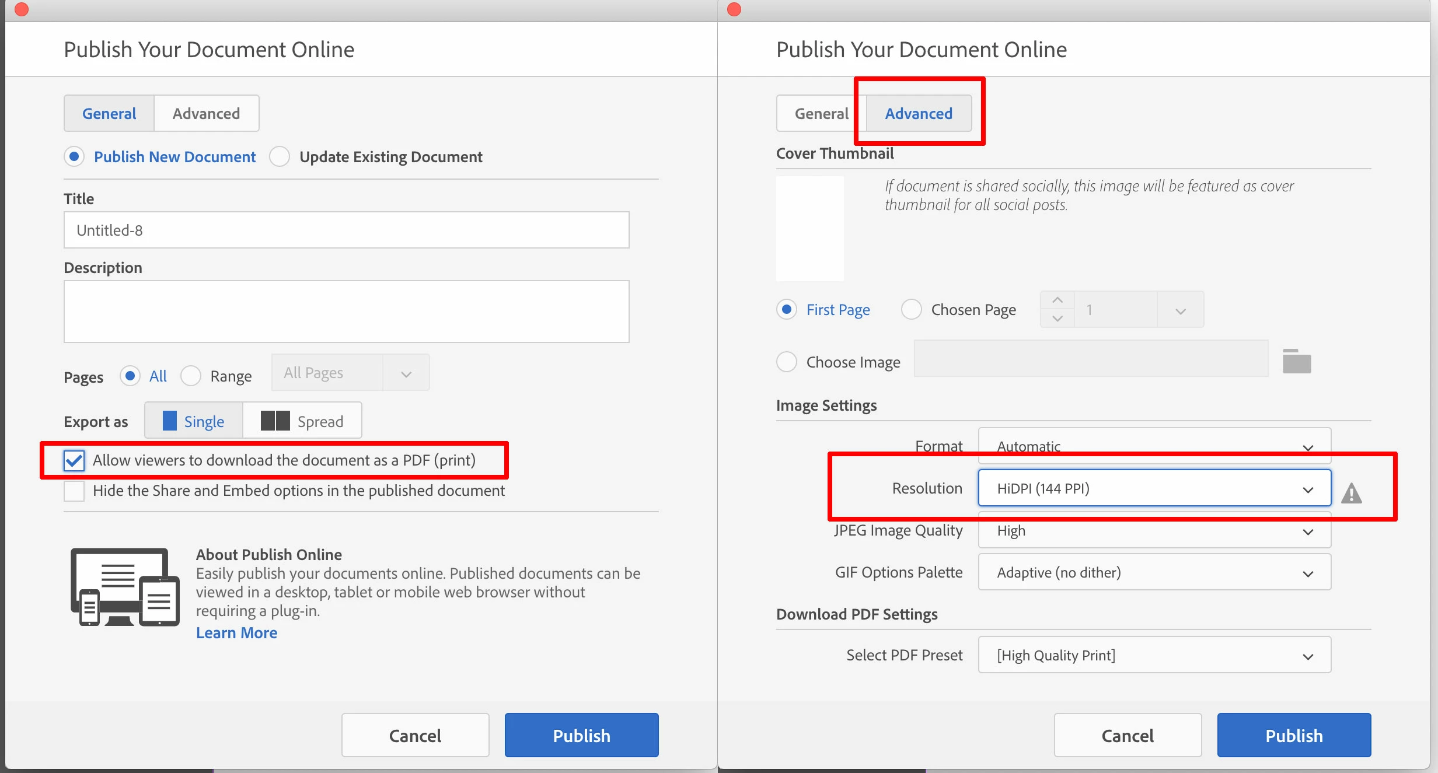Viewport: 1438px width, 773px height.
Task: Click Cancel in the left dialog
Action: pos(415,735)
